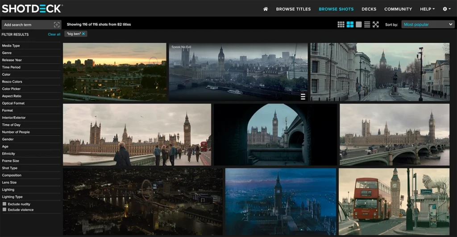Click the FILTER RESULTS heading
The height and width of the screenshot is (237, 457).
point(15,34)
